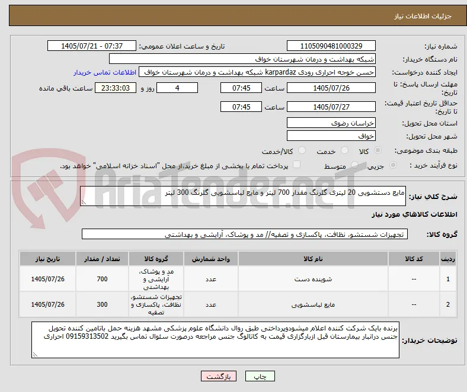Screen dimensions: 467x392
Task: Click the price validity date 1405/07/27 field
Action: [x=331, y=107]
